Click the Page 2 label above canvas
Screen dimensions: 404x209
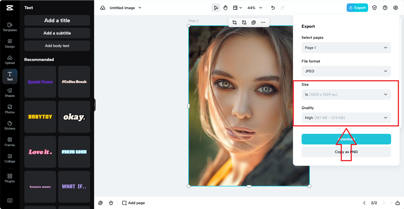tap(193, 21)
